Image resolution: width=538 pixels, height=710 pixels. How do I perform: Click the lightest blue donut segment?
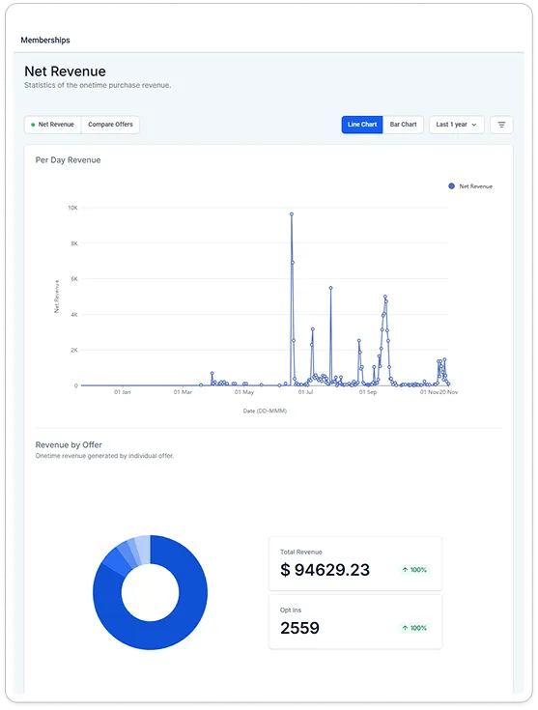144,550
